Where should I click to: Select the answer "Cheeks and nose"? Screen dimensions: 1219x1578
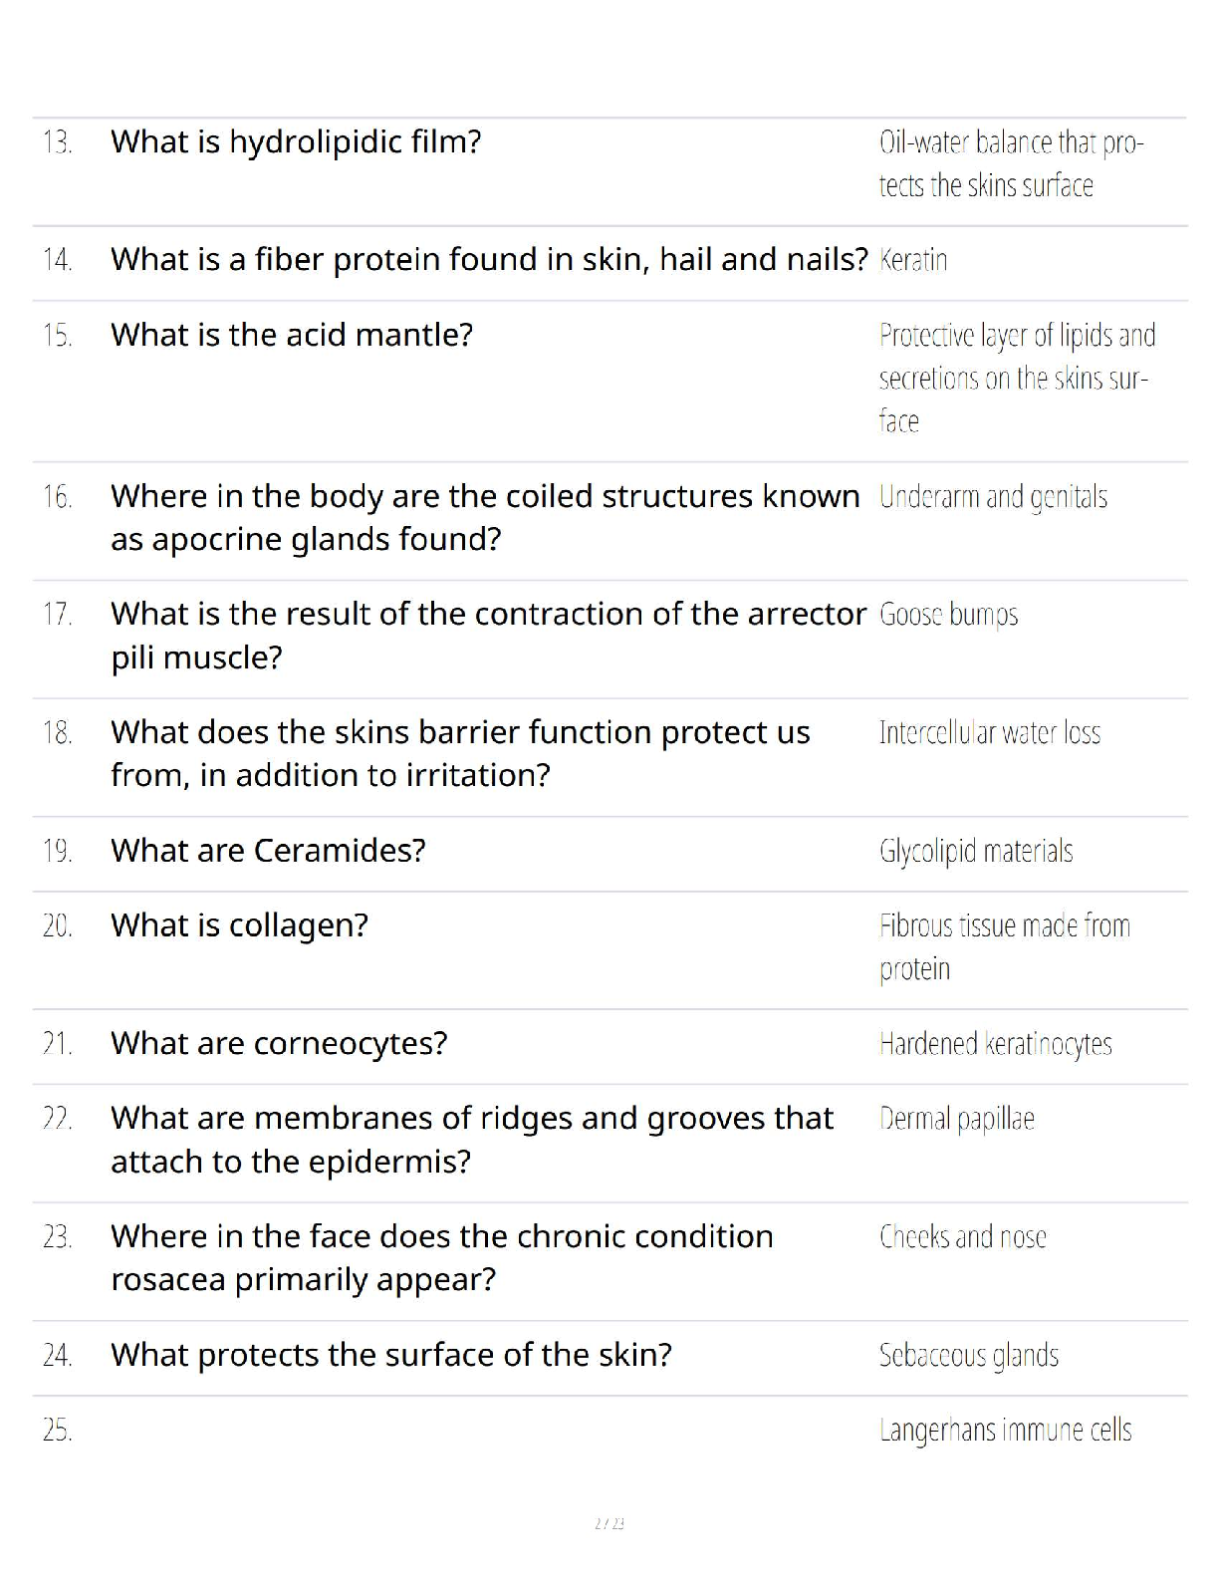click(x=962, y=1237)
